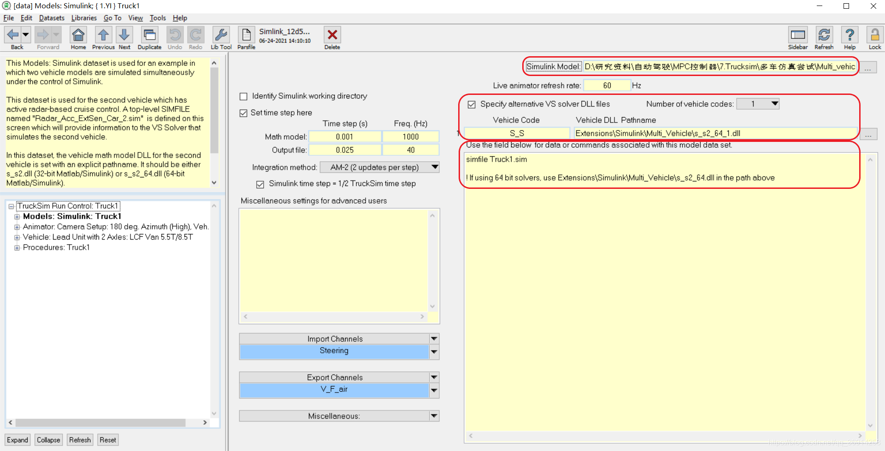Image resolution: width=885 pixels, height=451 pixels.
Task: Click the Lock dataset icon
Action: point(874,35)
